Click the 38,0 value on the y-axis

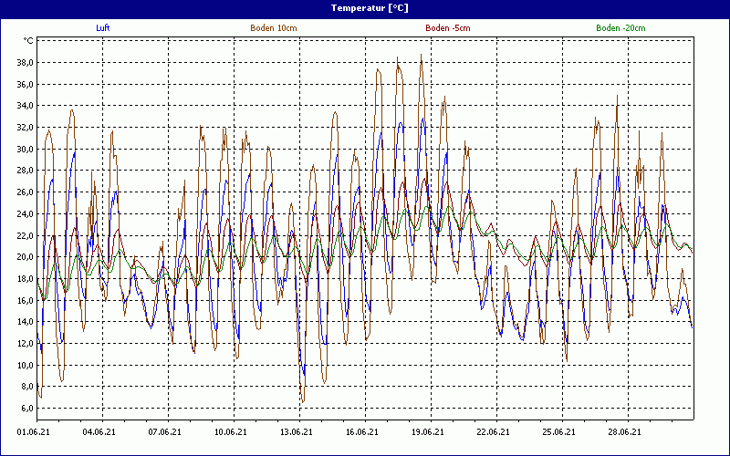[24, 63]
